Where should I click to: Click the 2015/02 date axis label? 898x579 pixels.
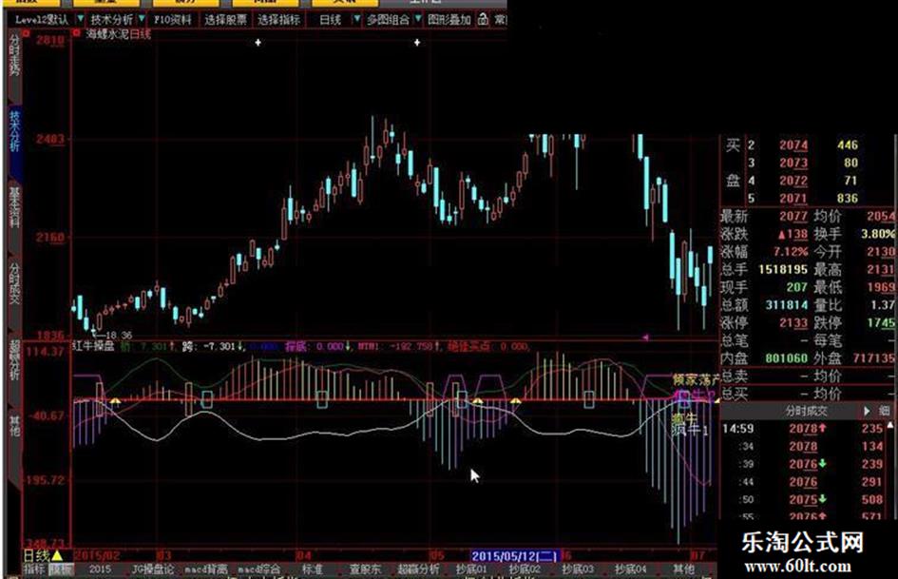97,555
